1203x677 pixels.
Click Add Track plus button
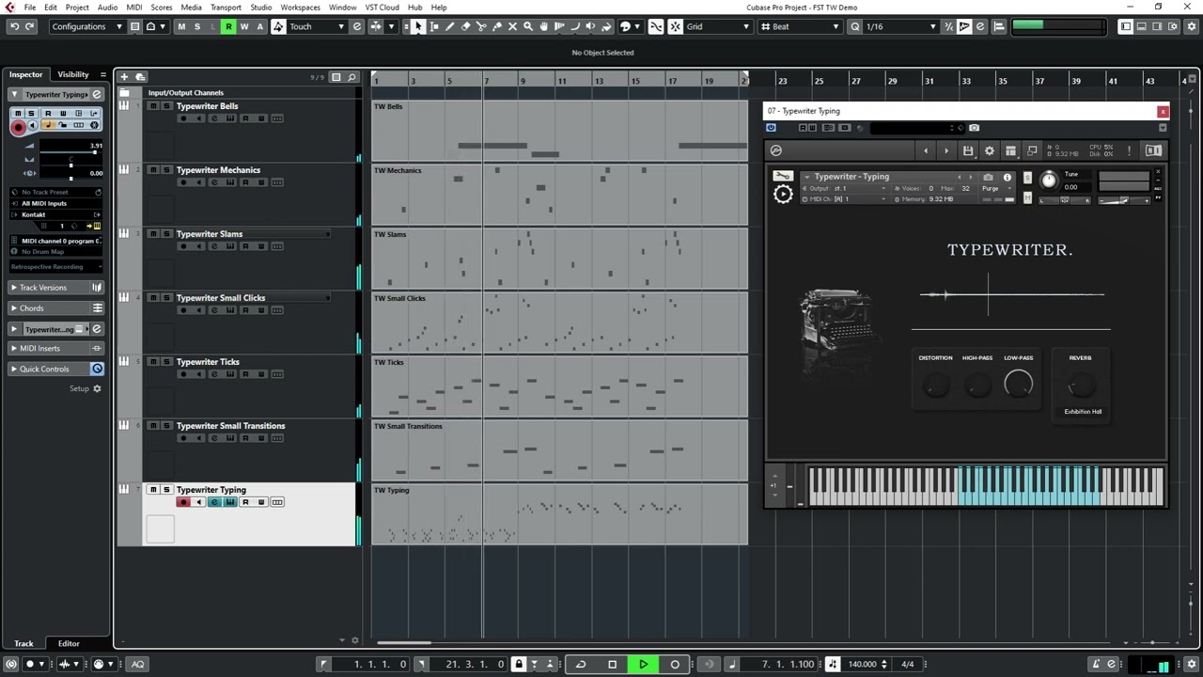click(124, 76)
